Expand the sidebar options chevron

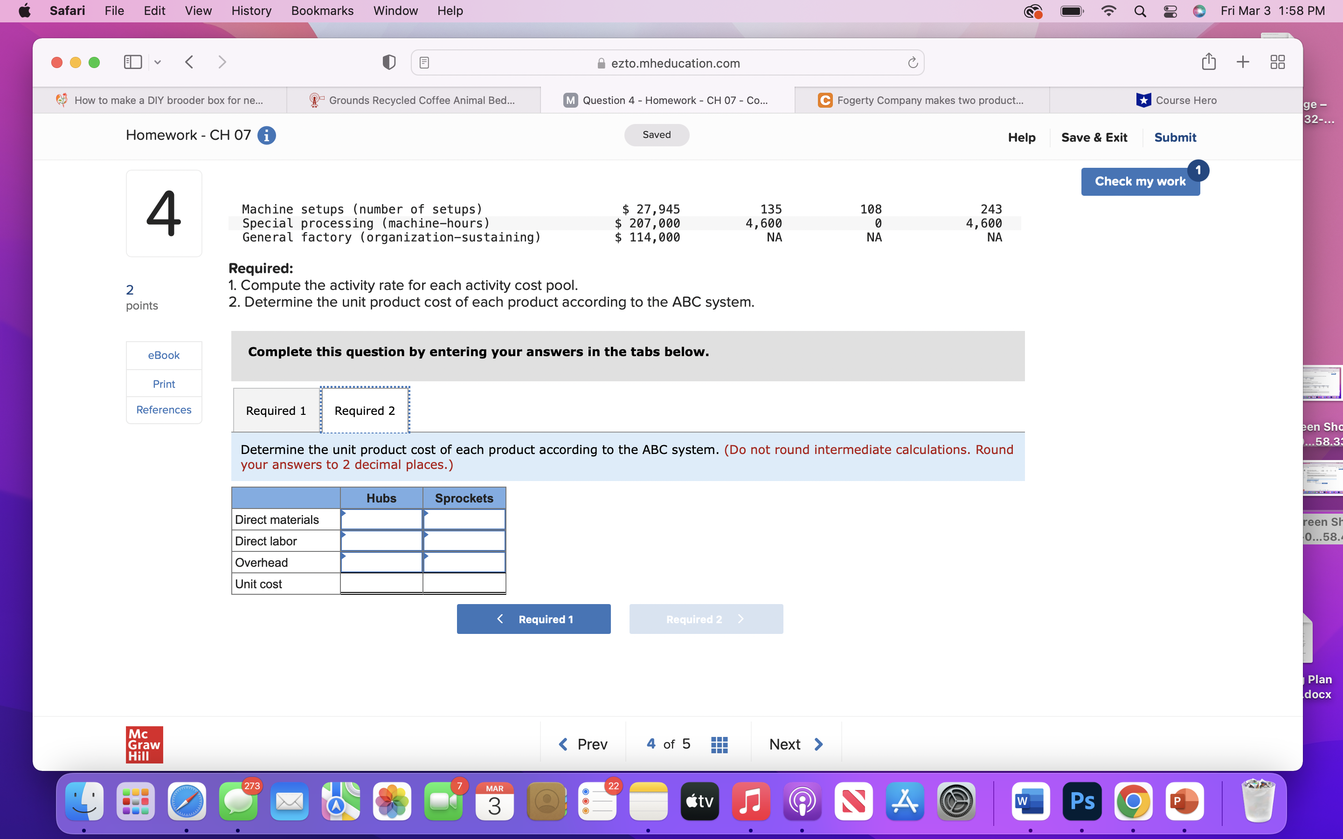coord(158,62)
